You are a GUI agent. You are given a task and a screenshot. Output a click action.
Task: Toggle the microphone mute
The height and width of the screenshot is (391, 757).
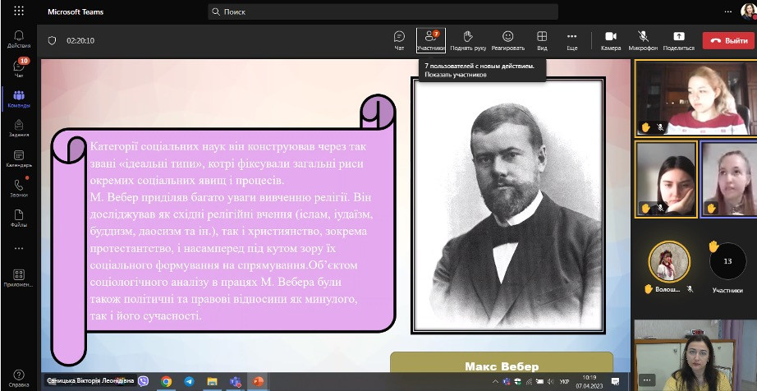[643, 39]
